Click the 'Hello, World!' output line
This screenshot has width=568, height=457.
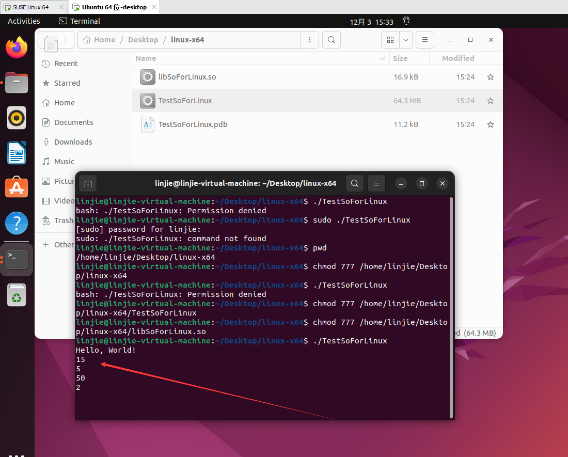[x=106, y=350]
